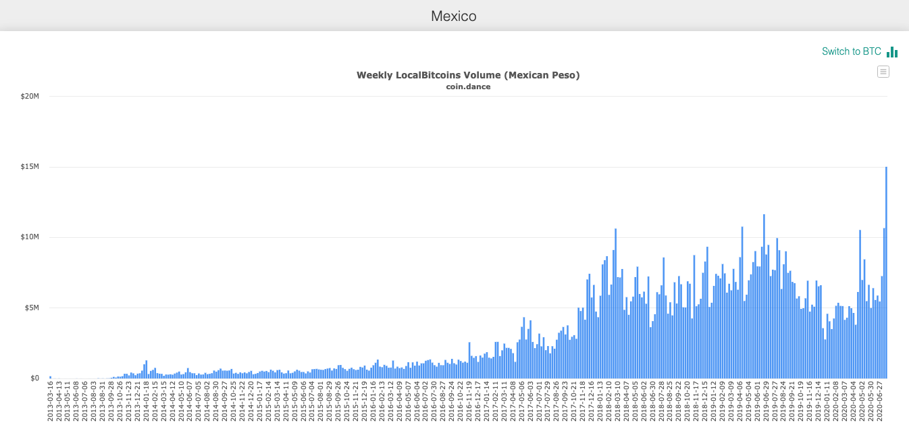Open the coin.dance subtitle link

[469, 87]
